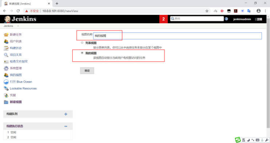Viewport: 270px width, 143px height.
Task: Click the 检查文件指纹 icon
Action: click(6, 61)
